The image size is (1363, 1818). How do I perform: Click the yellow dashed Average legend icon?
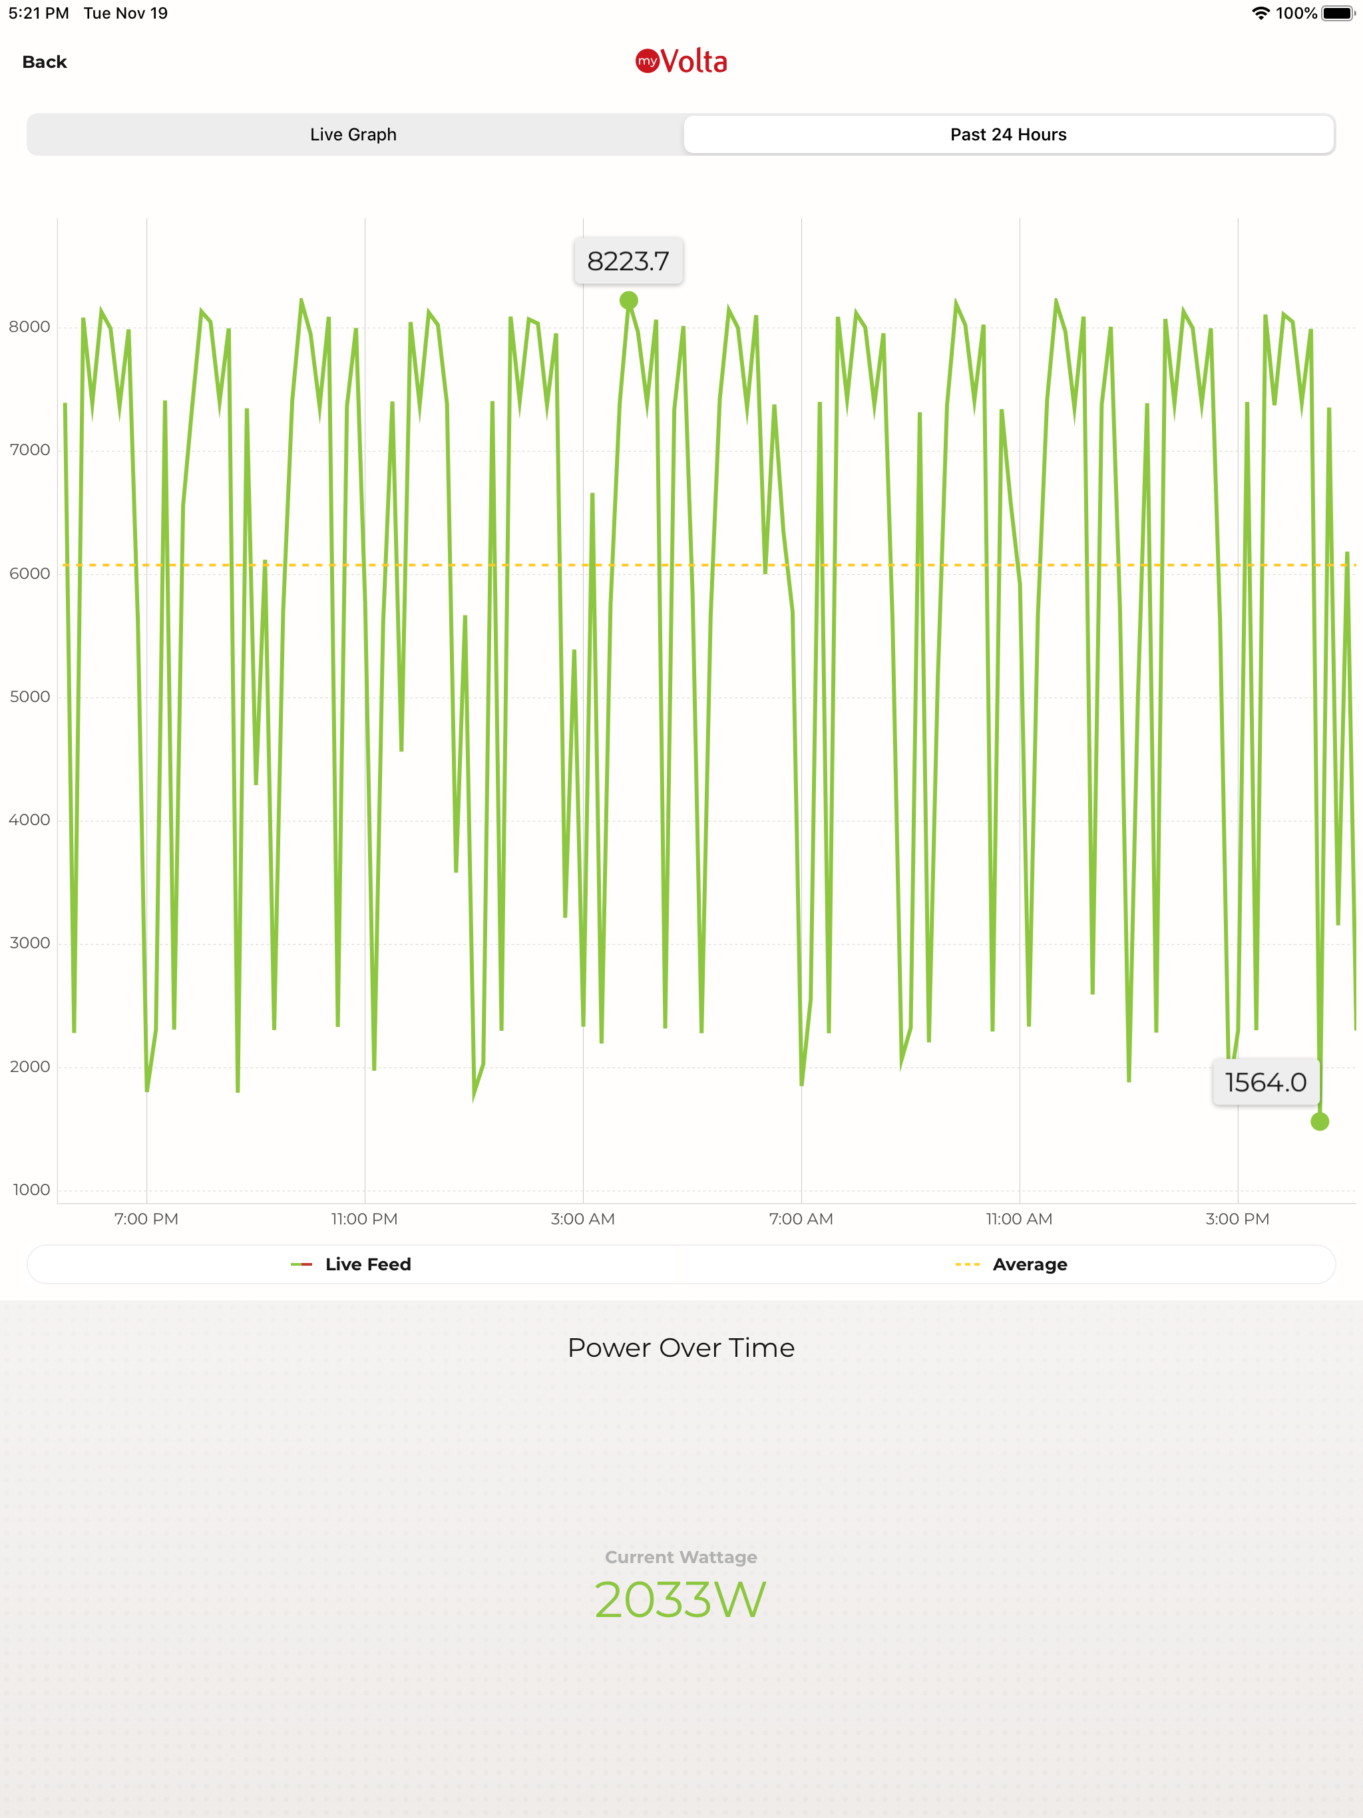[x=967, y=1264]
